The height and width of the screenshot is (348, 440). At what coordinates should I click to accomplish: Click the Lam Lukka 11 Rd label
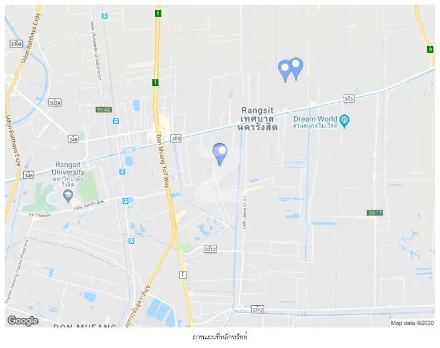(x=244, y=212)
